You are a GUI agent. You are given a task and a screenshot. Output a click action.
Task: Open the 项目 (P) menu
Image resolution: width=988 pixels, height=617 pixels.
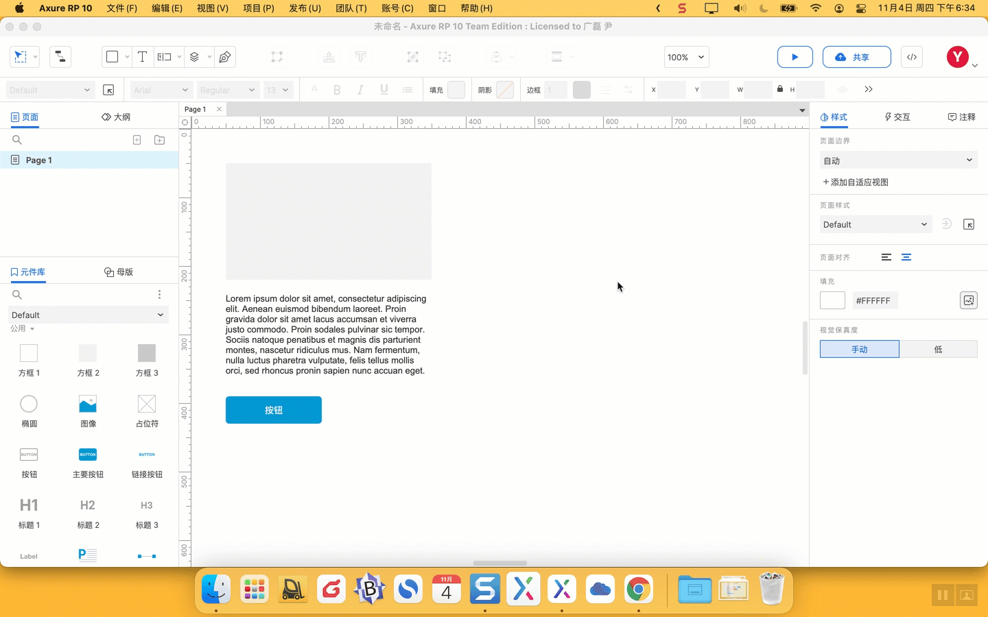point(259,8)
